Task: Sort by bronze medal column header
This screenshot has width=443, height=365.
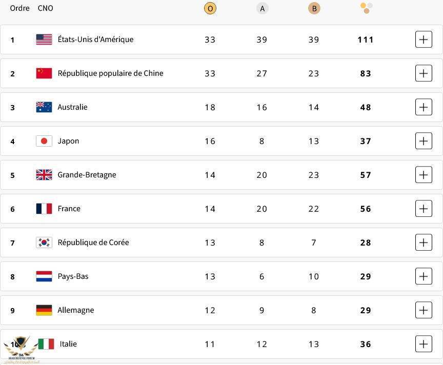Action: [x=314, y=8]
